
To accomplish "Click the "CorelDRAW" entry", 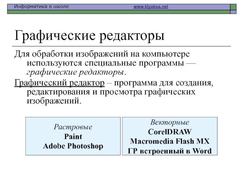I will [x=170, y=132].
